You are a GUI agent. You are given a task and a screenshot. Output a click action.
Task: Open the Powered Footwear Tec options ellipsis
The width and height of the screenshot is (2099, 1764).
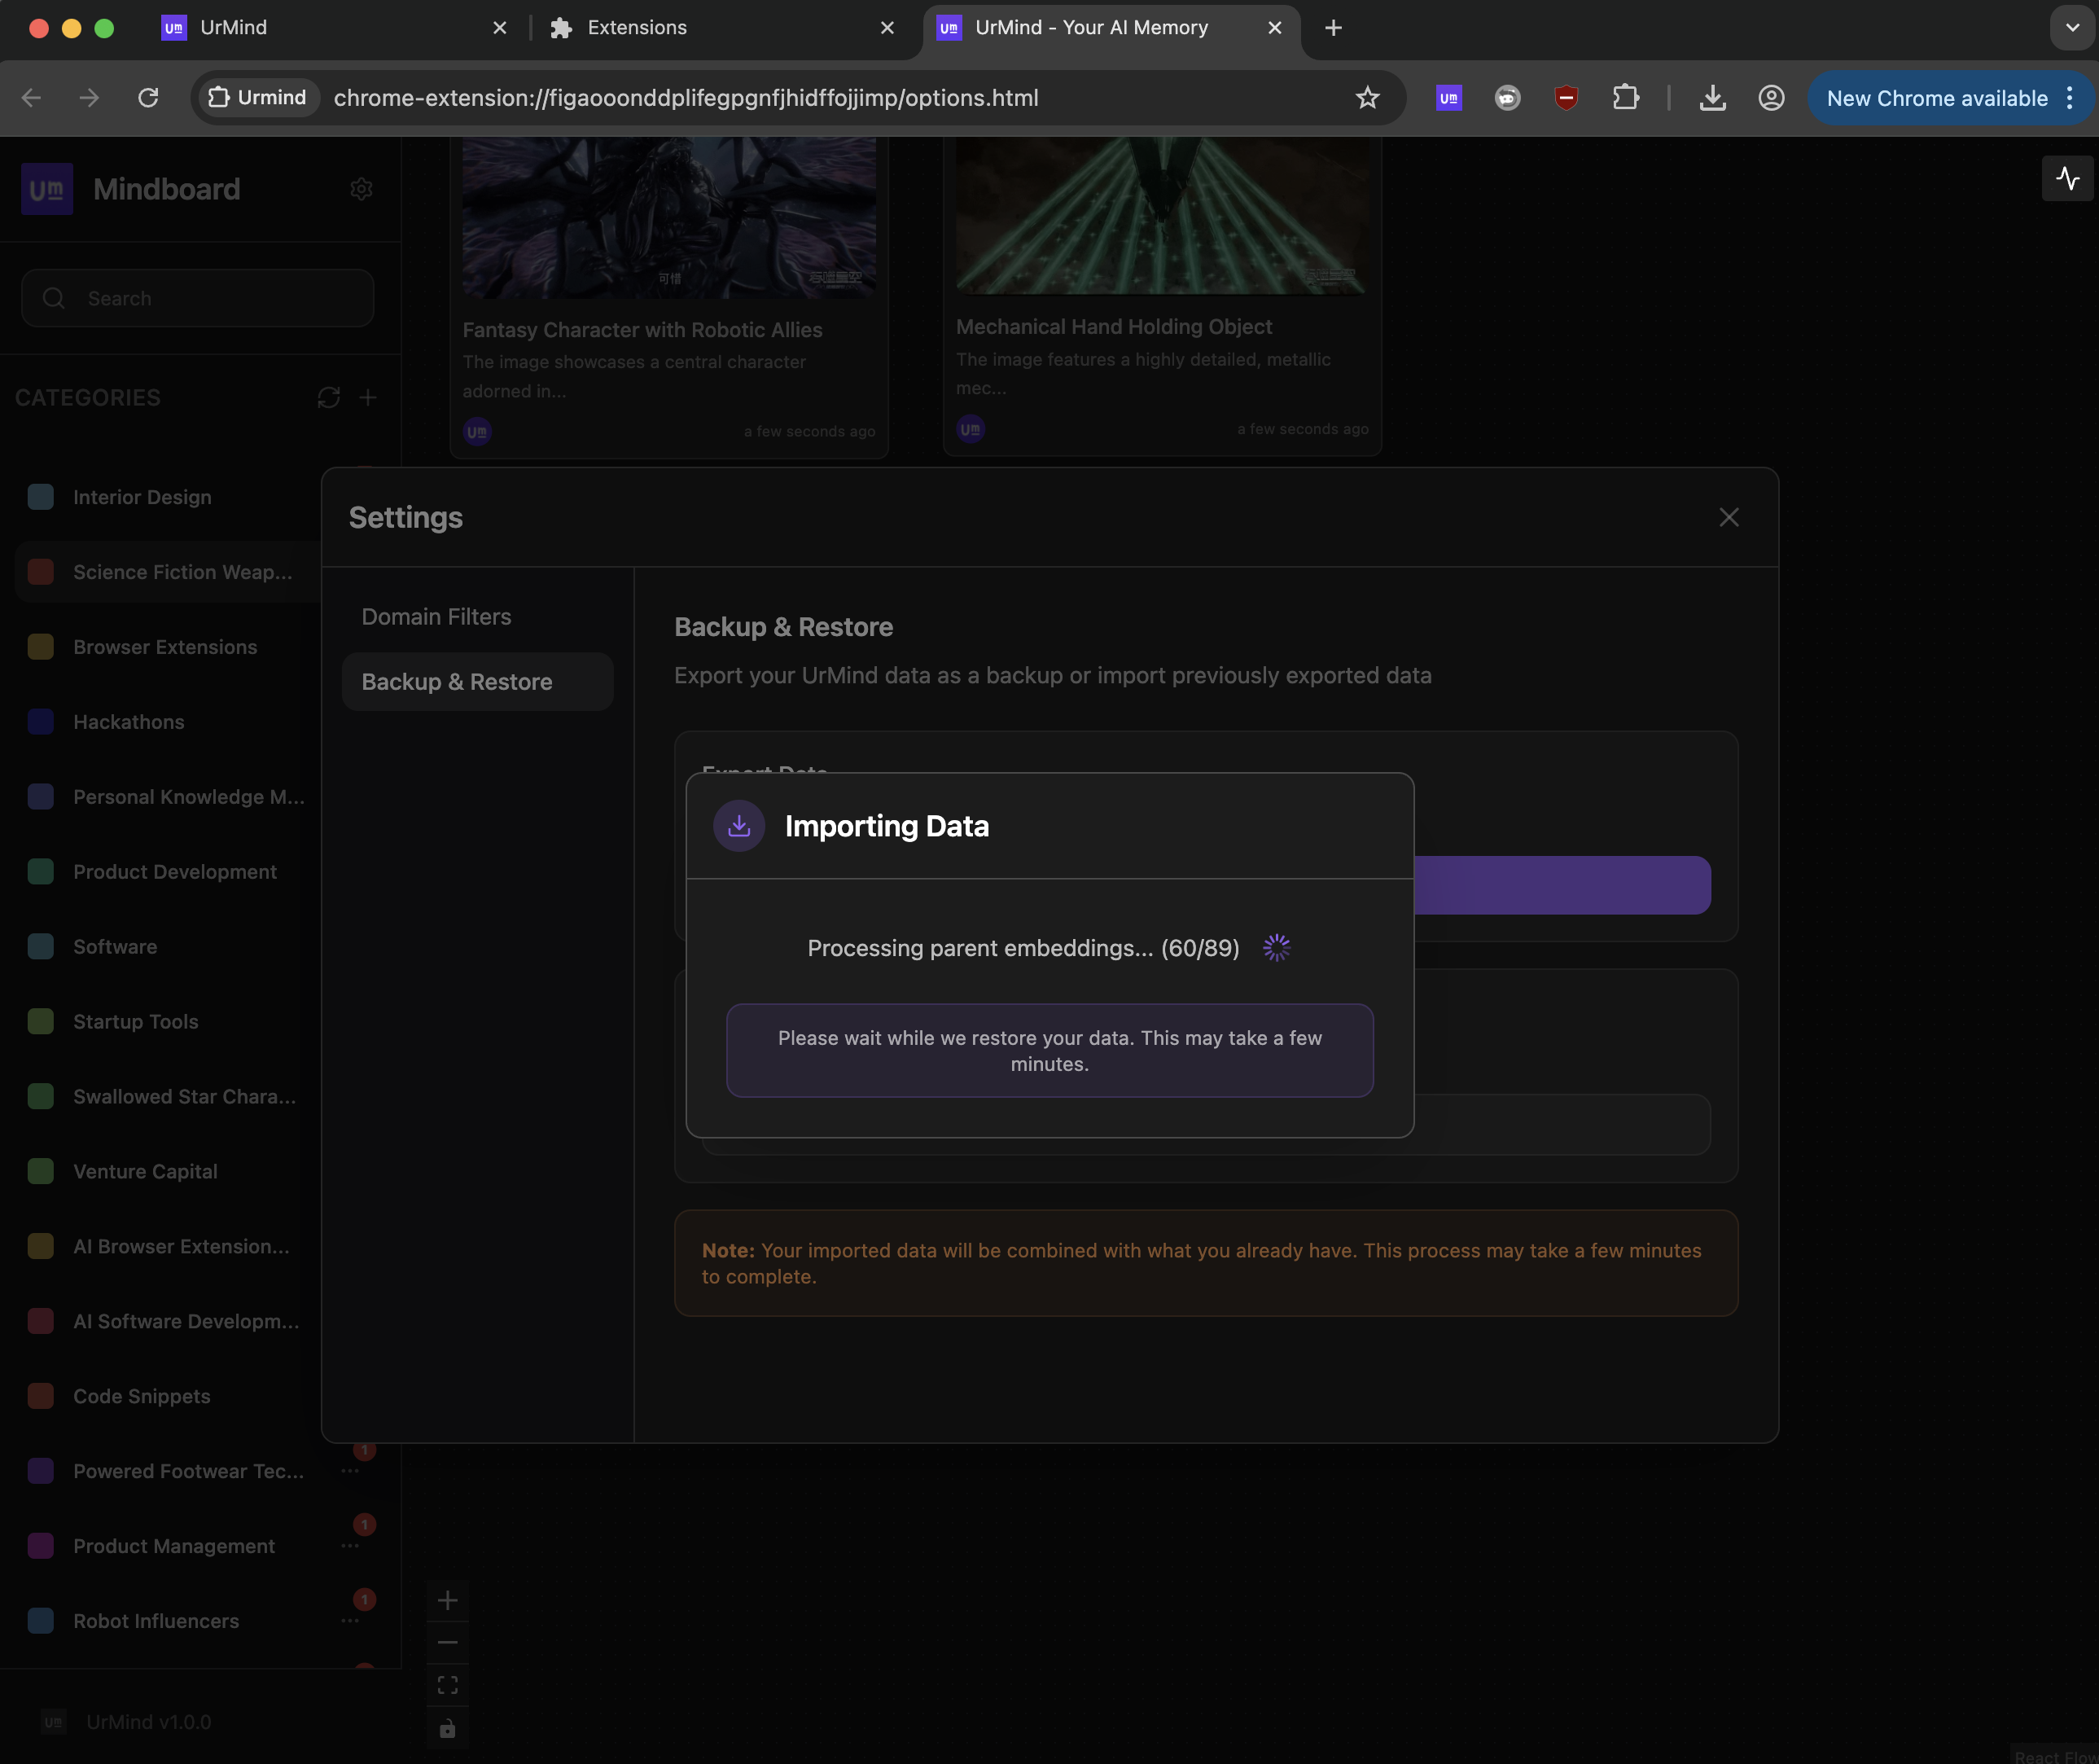pos(350,1471)
